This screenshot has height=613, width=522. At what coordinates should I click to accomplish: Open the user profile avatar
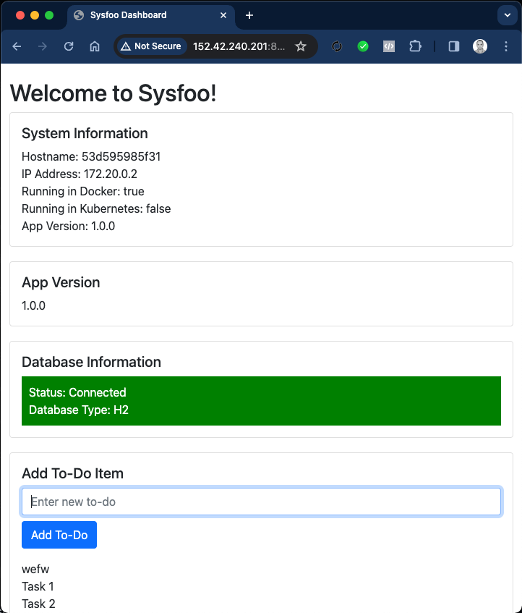click(x=480, y=46)
